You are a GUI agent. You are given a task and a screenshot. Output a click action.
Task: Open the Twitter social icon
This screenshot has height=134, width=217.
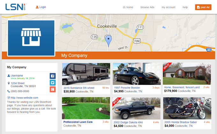pyautogui.click(x=53, y=83)
